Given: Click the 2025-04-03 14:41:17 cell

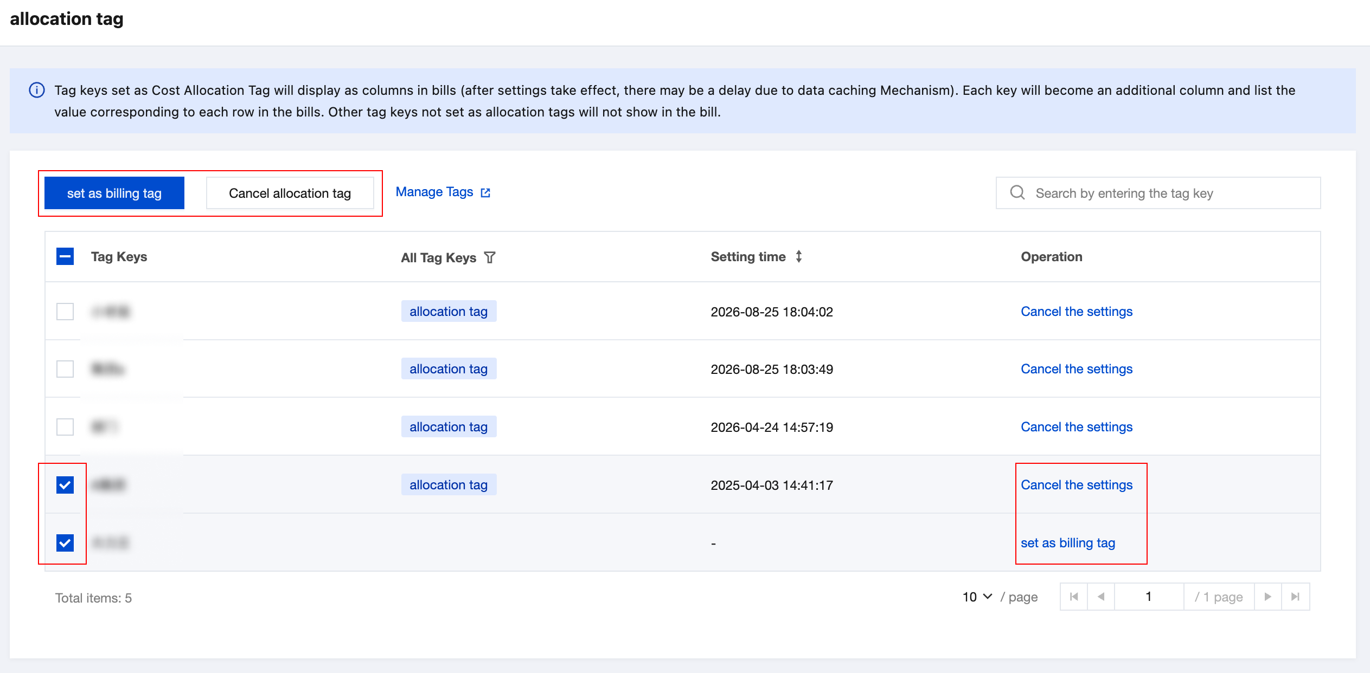Looking at the screenshot, I should click(772, 486).
